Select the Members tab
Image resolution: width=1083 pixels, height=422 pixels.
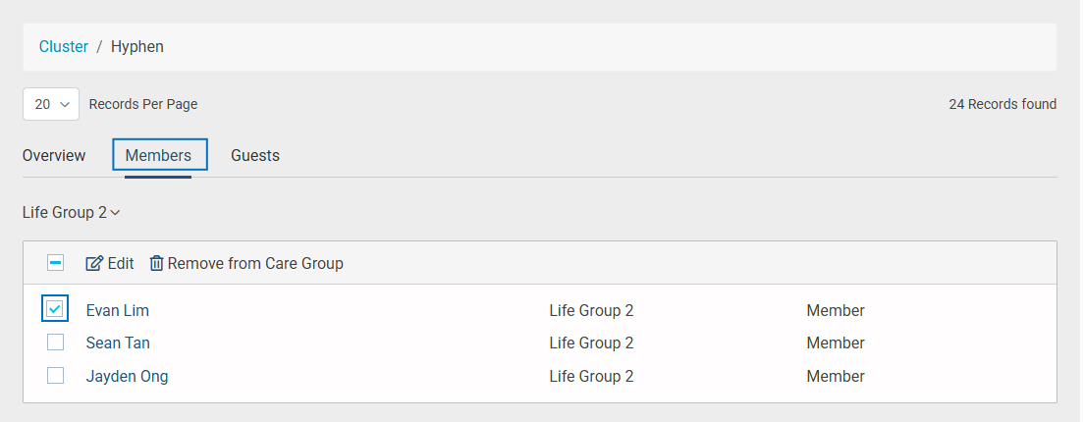[158, 155]
